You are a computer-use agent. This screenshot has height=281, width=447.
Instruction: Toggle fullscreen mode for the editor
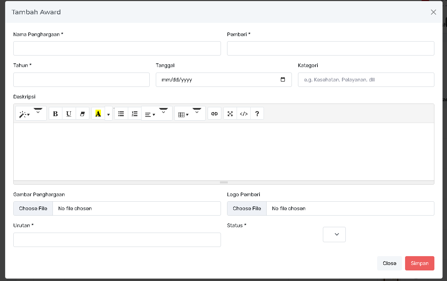coord(230,114)
